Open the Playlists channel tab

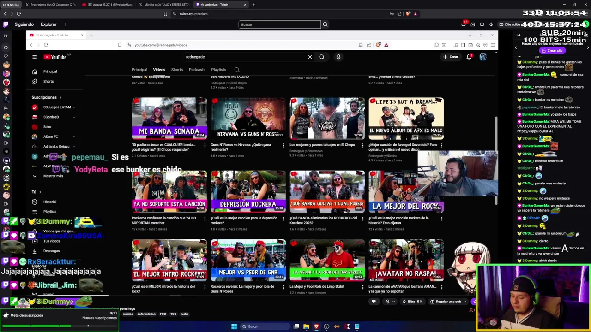[x=219, y=70]
